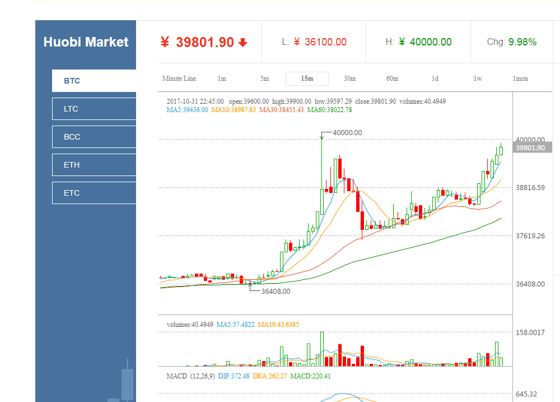This screenshot has width=560, height=402.
Task: Set chart interval to 1m
Action: 222,78
